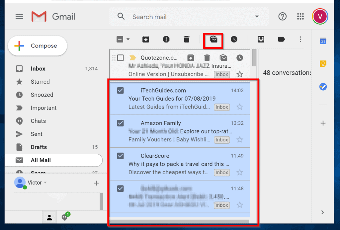This screenshot has height=230, width=340.
Task: Open Important folder
Action: (53, 108)
